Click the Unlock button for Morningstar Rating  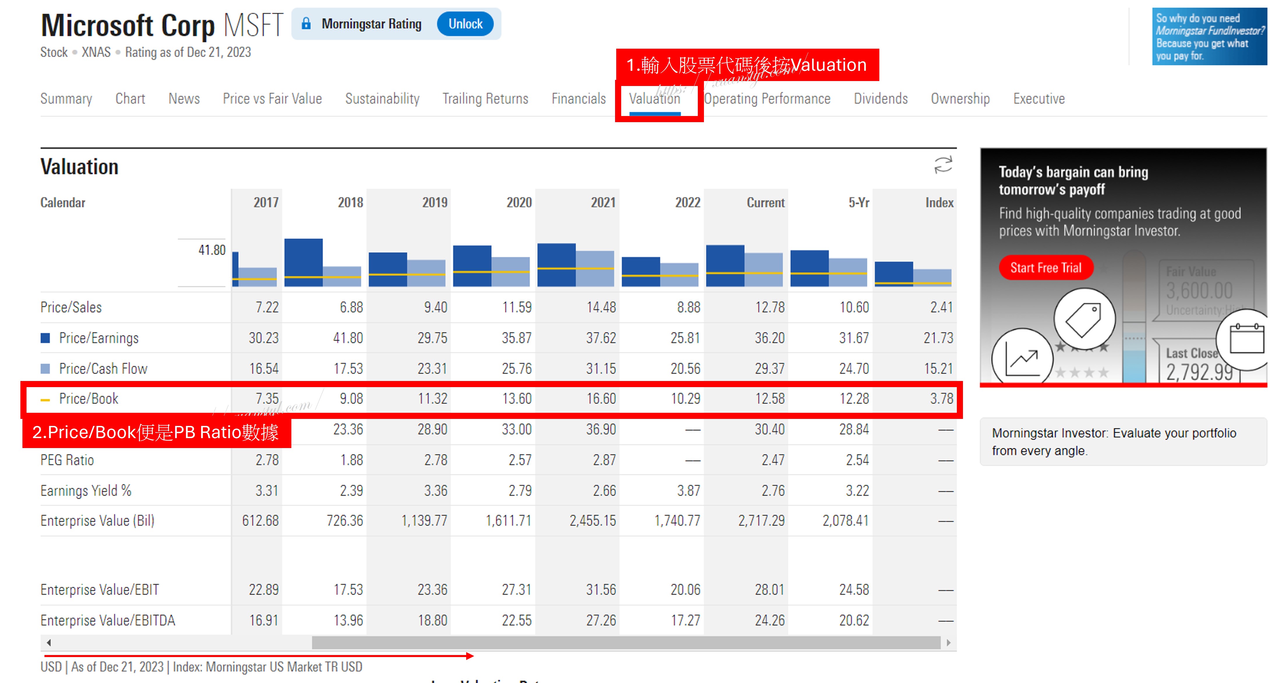465,23
